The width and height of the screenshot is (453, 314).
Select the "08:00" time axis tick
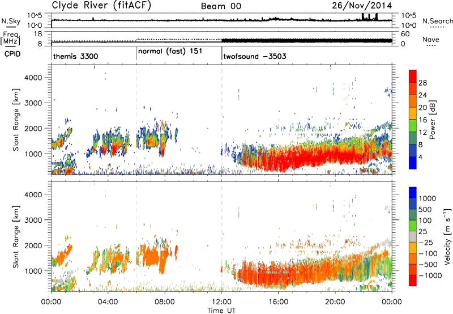click(165, 302)
